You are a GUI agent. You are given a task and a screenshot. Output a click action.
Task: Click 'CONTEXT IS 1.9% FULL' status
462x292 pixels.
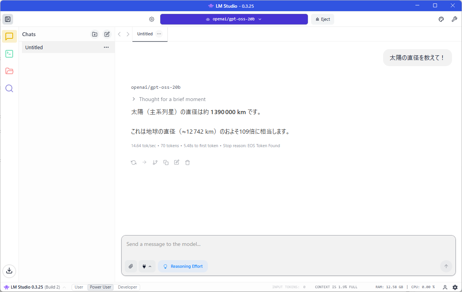coord(336,287)
